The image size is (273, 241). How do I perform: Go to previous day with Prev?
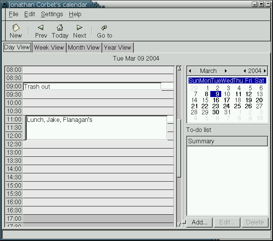click(41, 31)
